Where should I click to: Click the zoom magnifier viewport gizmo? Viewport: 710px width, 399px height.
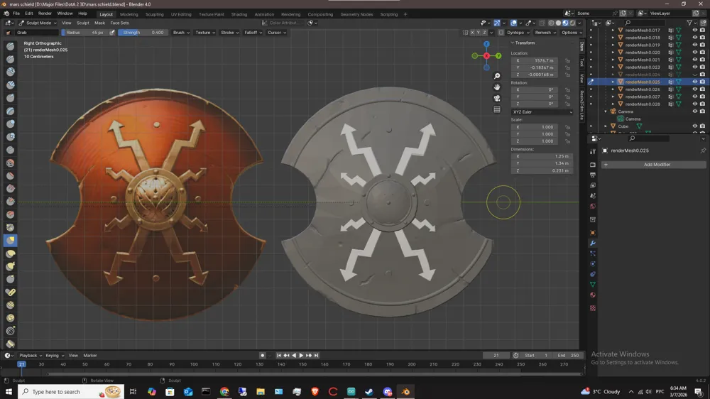[x=497, y=76]
